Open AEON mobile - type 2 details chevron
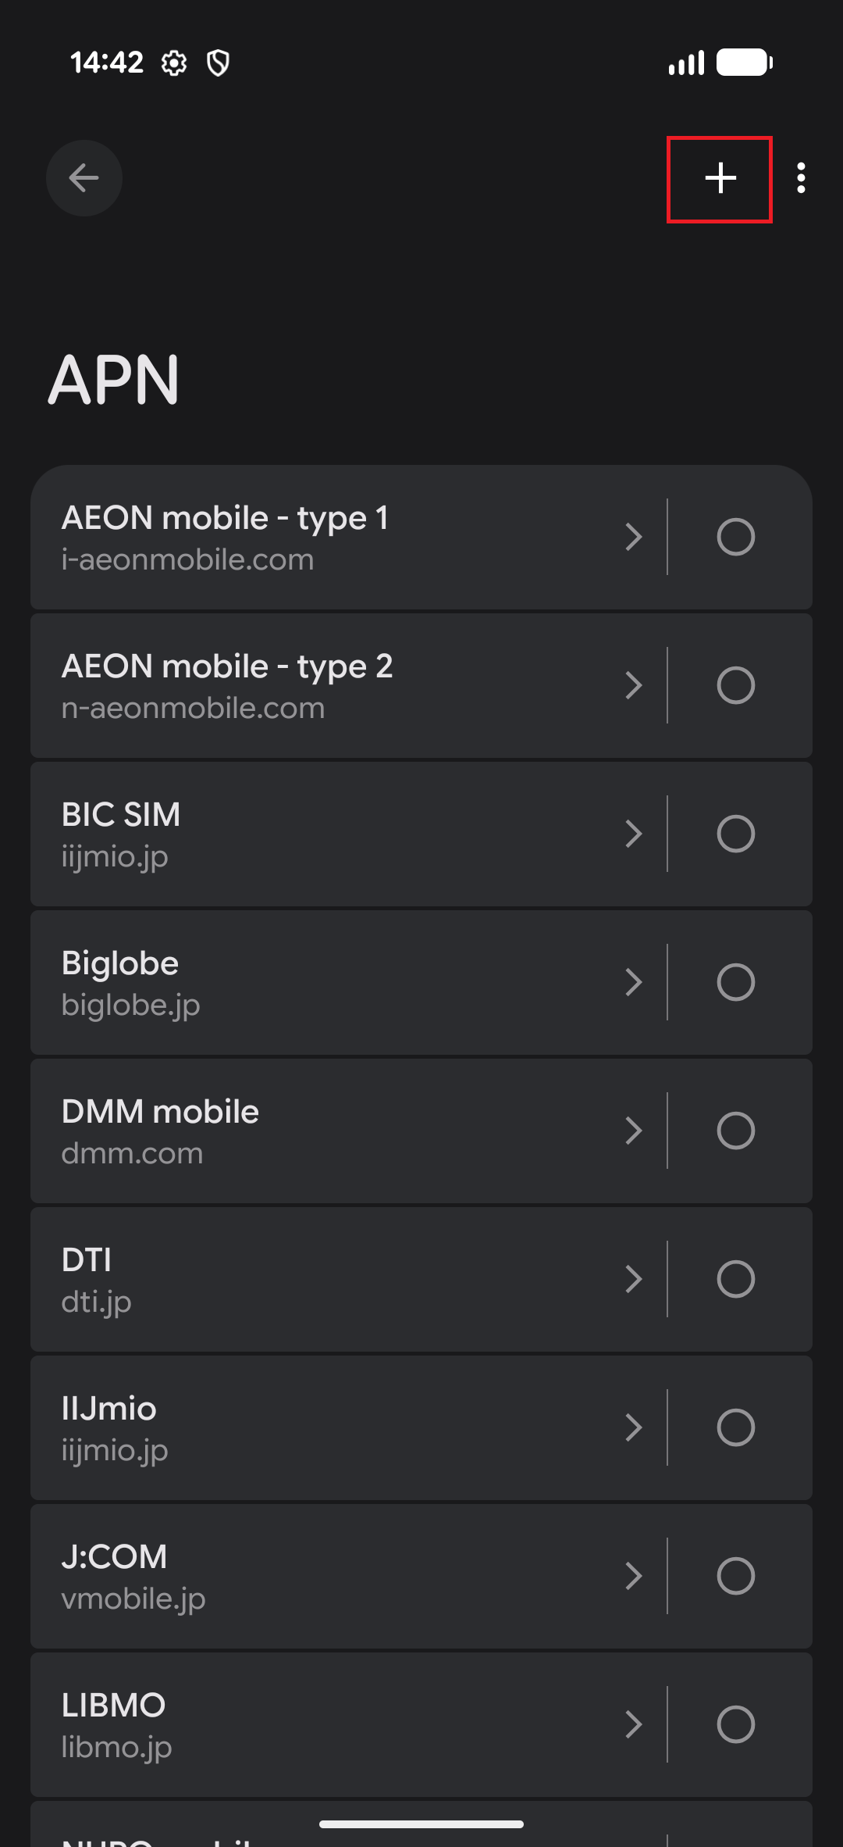843x1847 pixels. coord(634,685)
